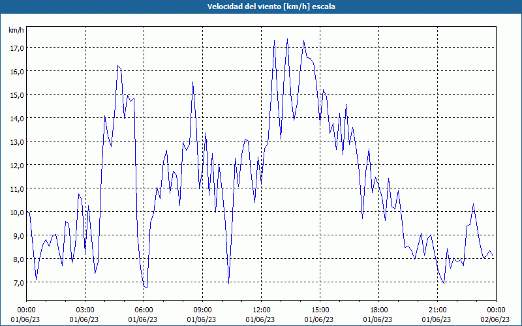The height and width of the screenshot is (326, 522).
Task: Click the km/h unit label
Action: (x=16, y=30)
